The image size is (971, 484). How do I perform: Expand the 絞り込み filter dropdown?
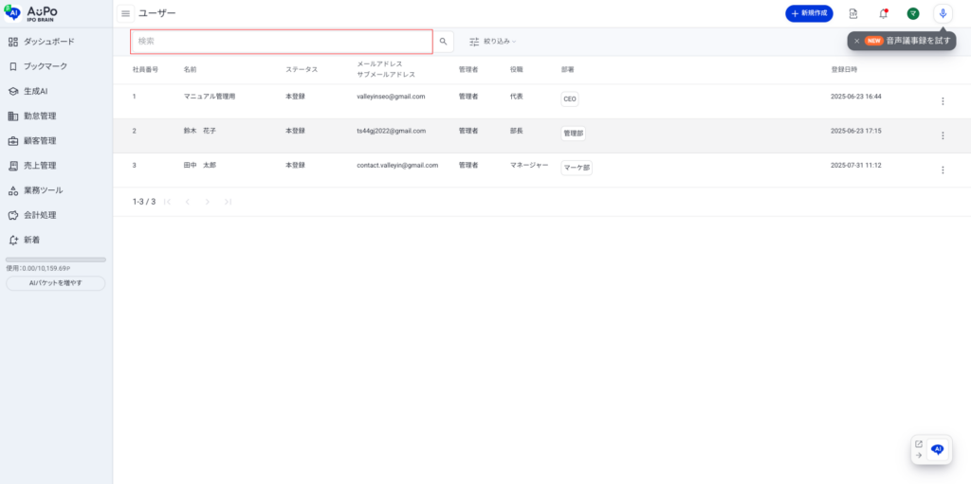tap(493, 42)
